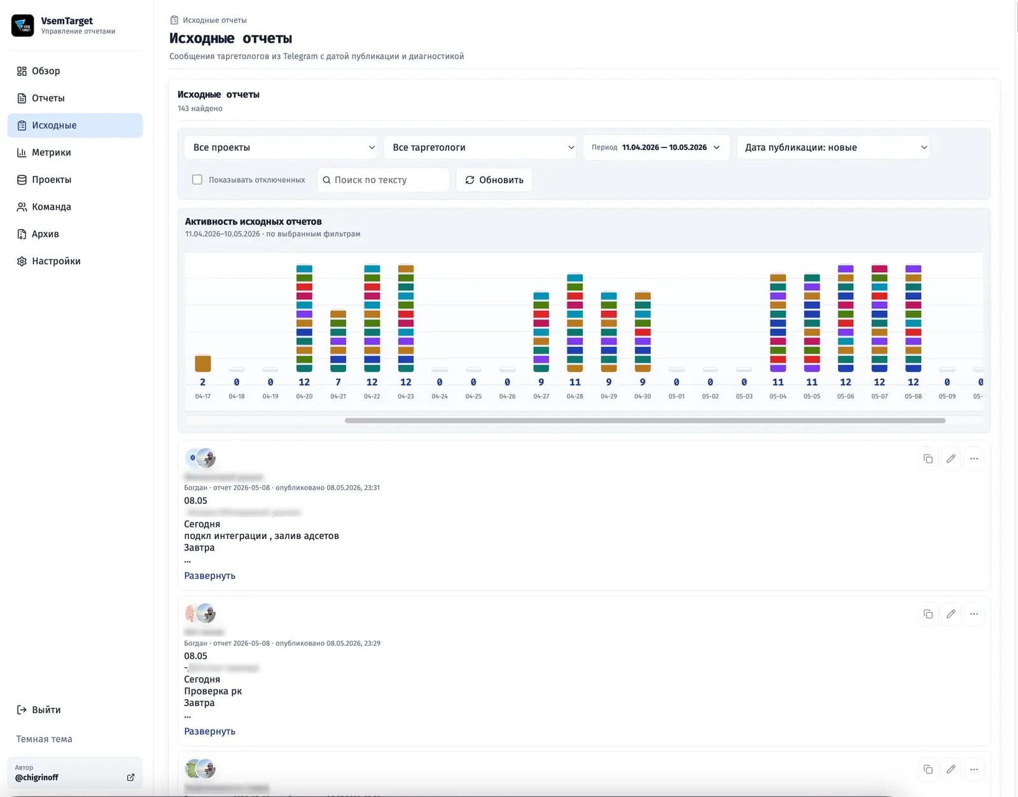Copy the report published at 23:31
Viewport: 1018px width, 797px height.
pos(928,459)
